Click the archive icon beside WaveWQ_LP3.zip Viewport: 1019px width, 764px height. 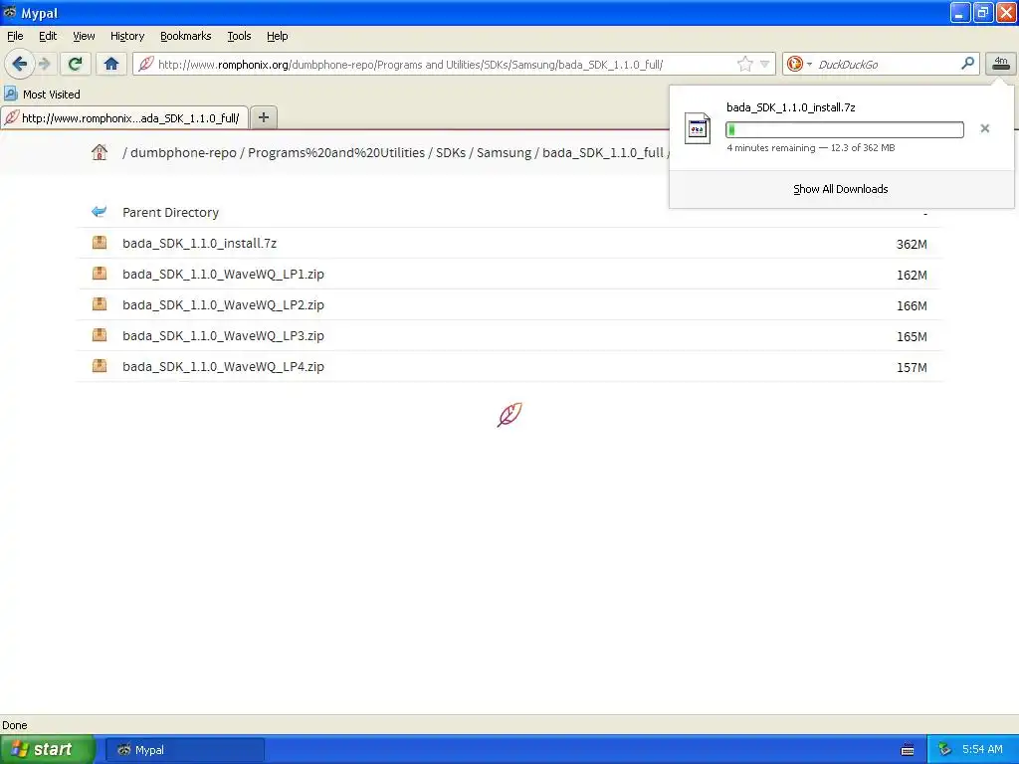tap(100, 334)
